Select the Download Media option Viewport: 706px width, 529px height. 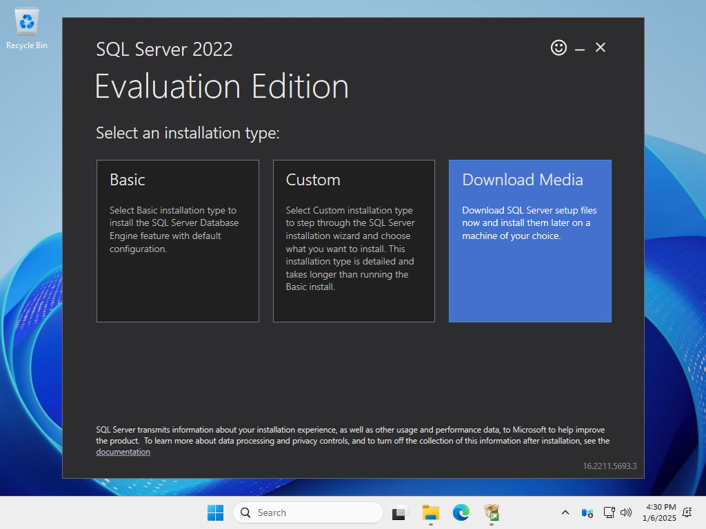coord(530,240)
